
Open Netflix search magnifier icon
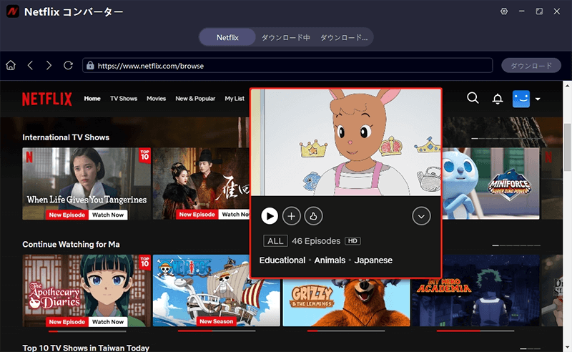coord(473,98)
